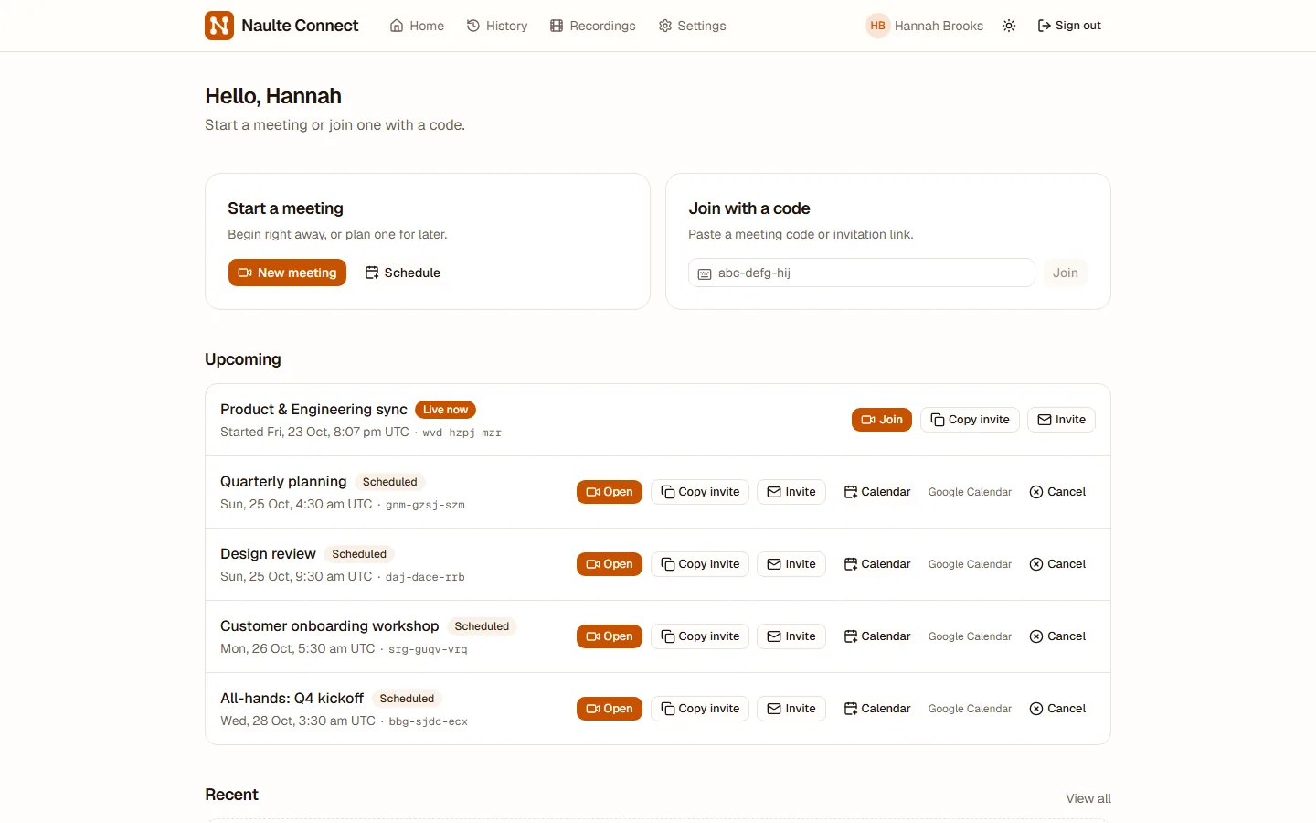
Task: Send Invite for Quarterly planning
Action: point(791,492)
